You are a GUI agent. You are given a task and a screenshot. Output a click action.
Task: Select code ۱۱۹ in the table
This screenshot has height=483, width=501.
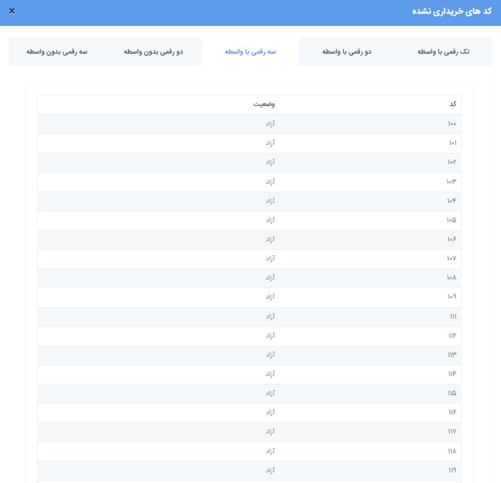click(453, 471)
